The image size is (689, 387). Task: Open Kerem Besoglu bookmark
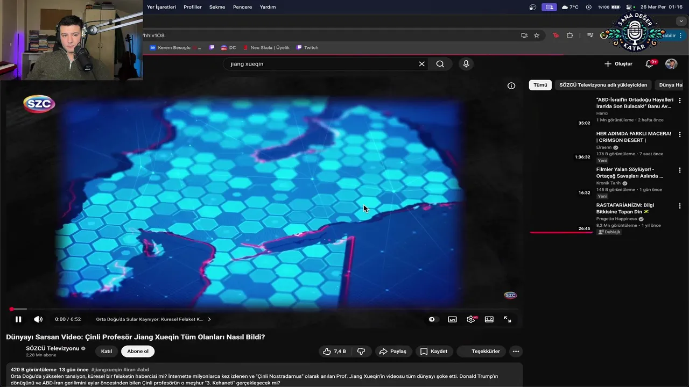[175, 48]
